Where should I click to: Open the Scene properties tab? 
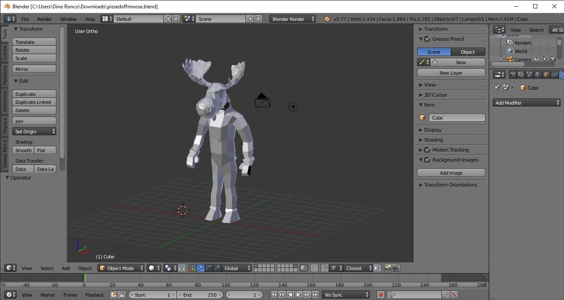coord(529,75)
